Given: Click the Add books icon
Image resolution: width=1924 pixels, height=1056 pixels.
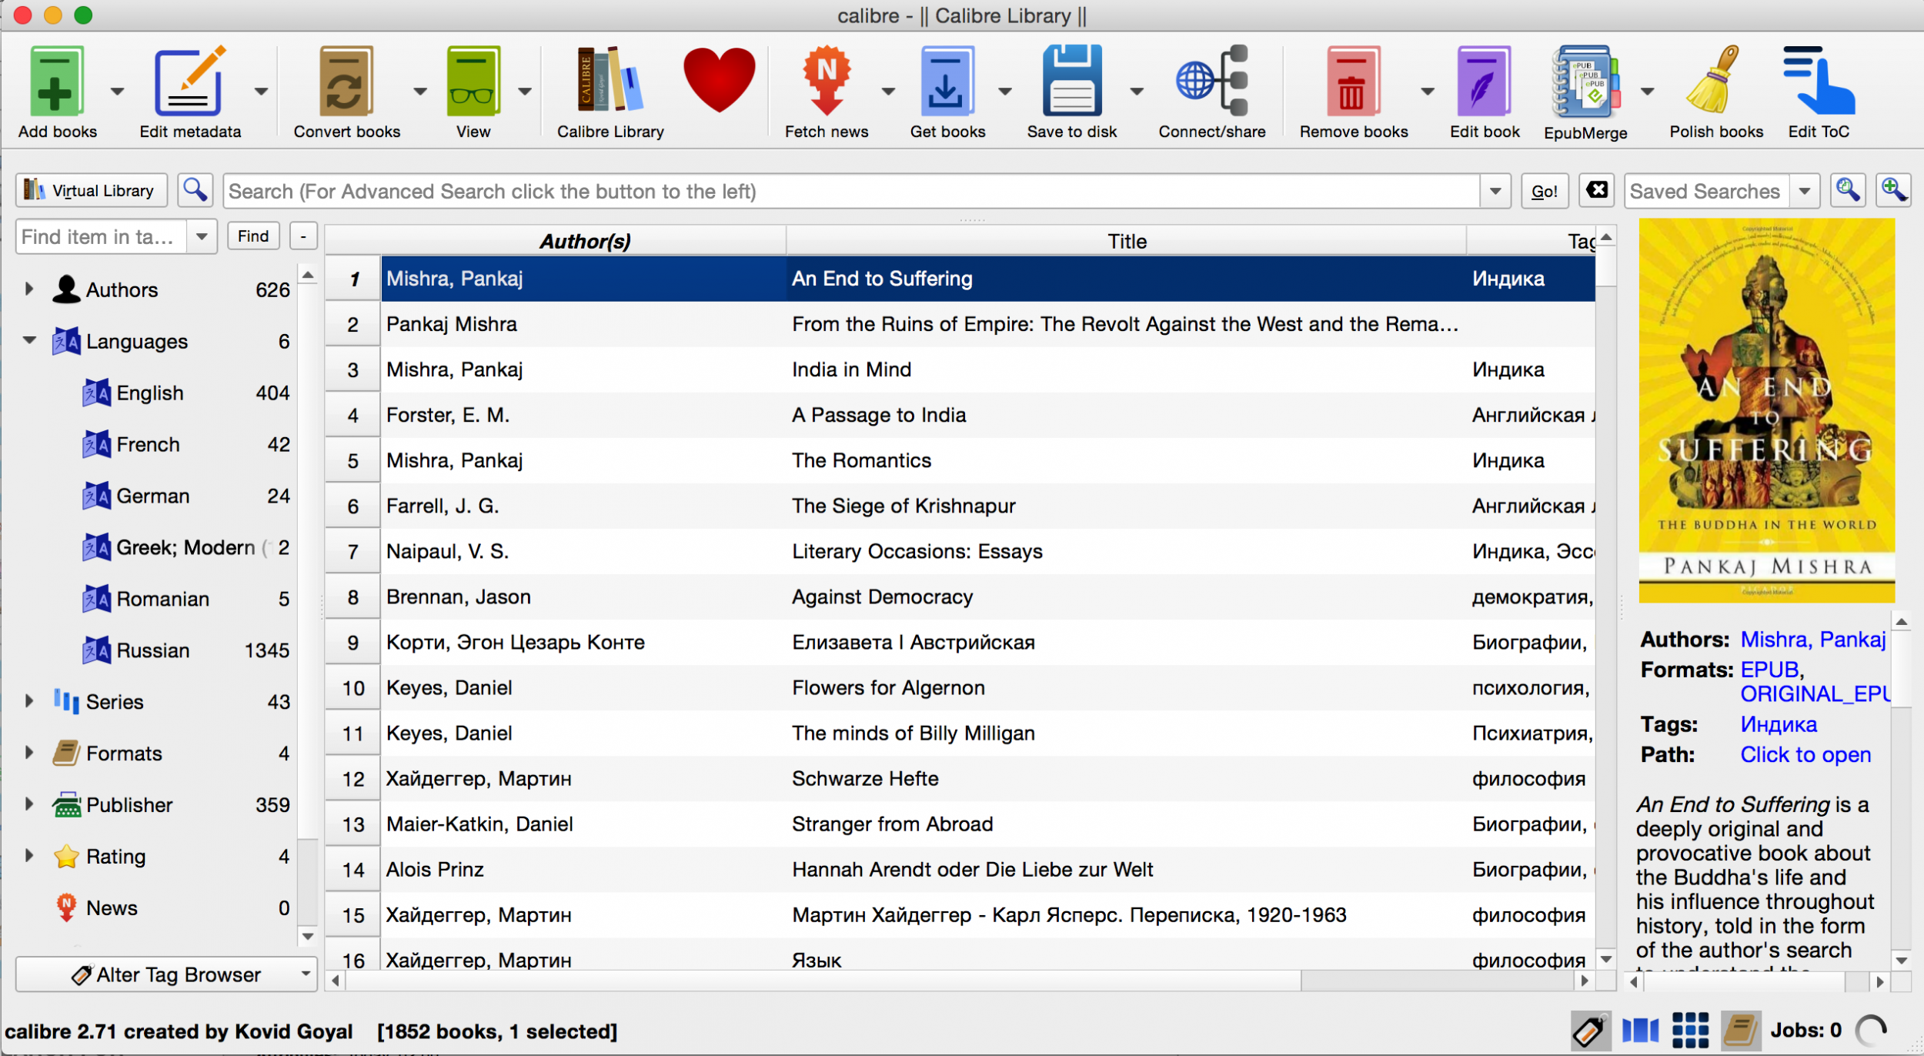Looking at the screenshot, I should point(57,82).
